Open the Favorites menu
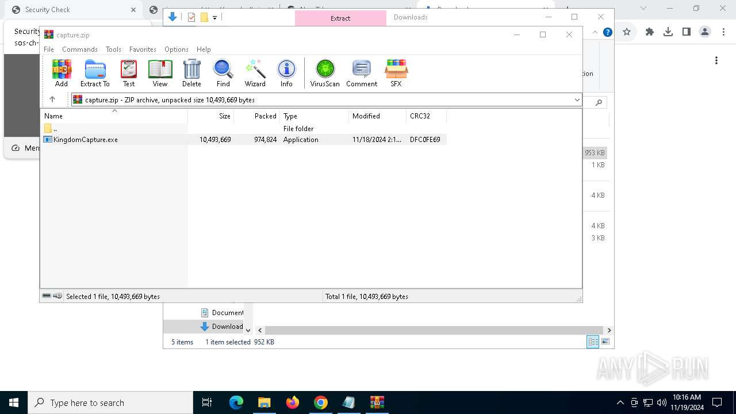Viewport: 736px width, 414px height. 143,49
